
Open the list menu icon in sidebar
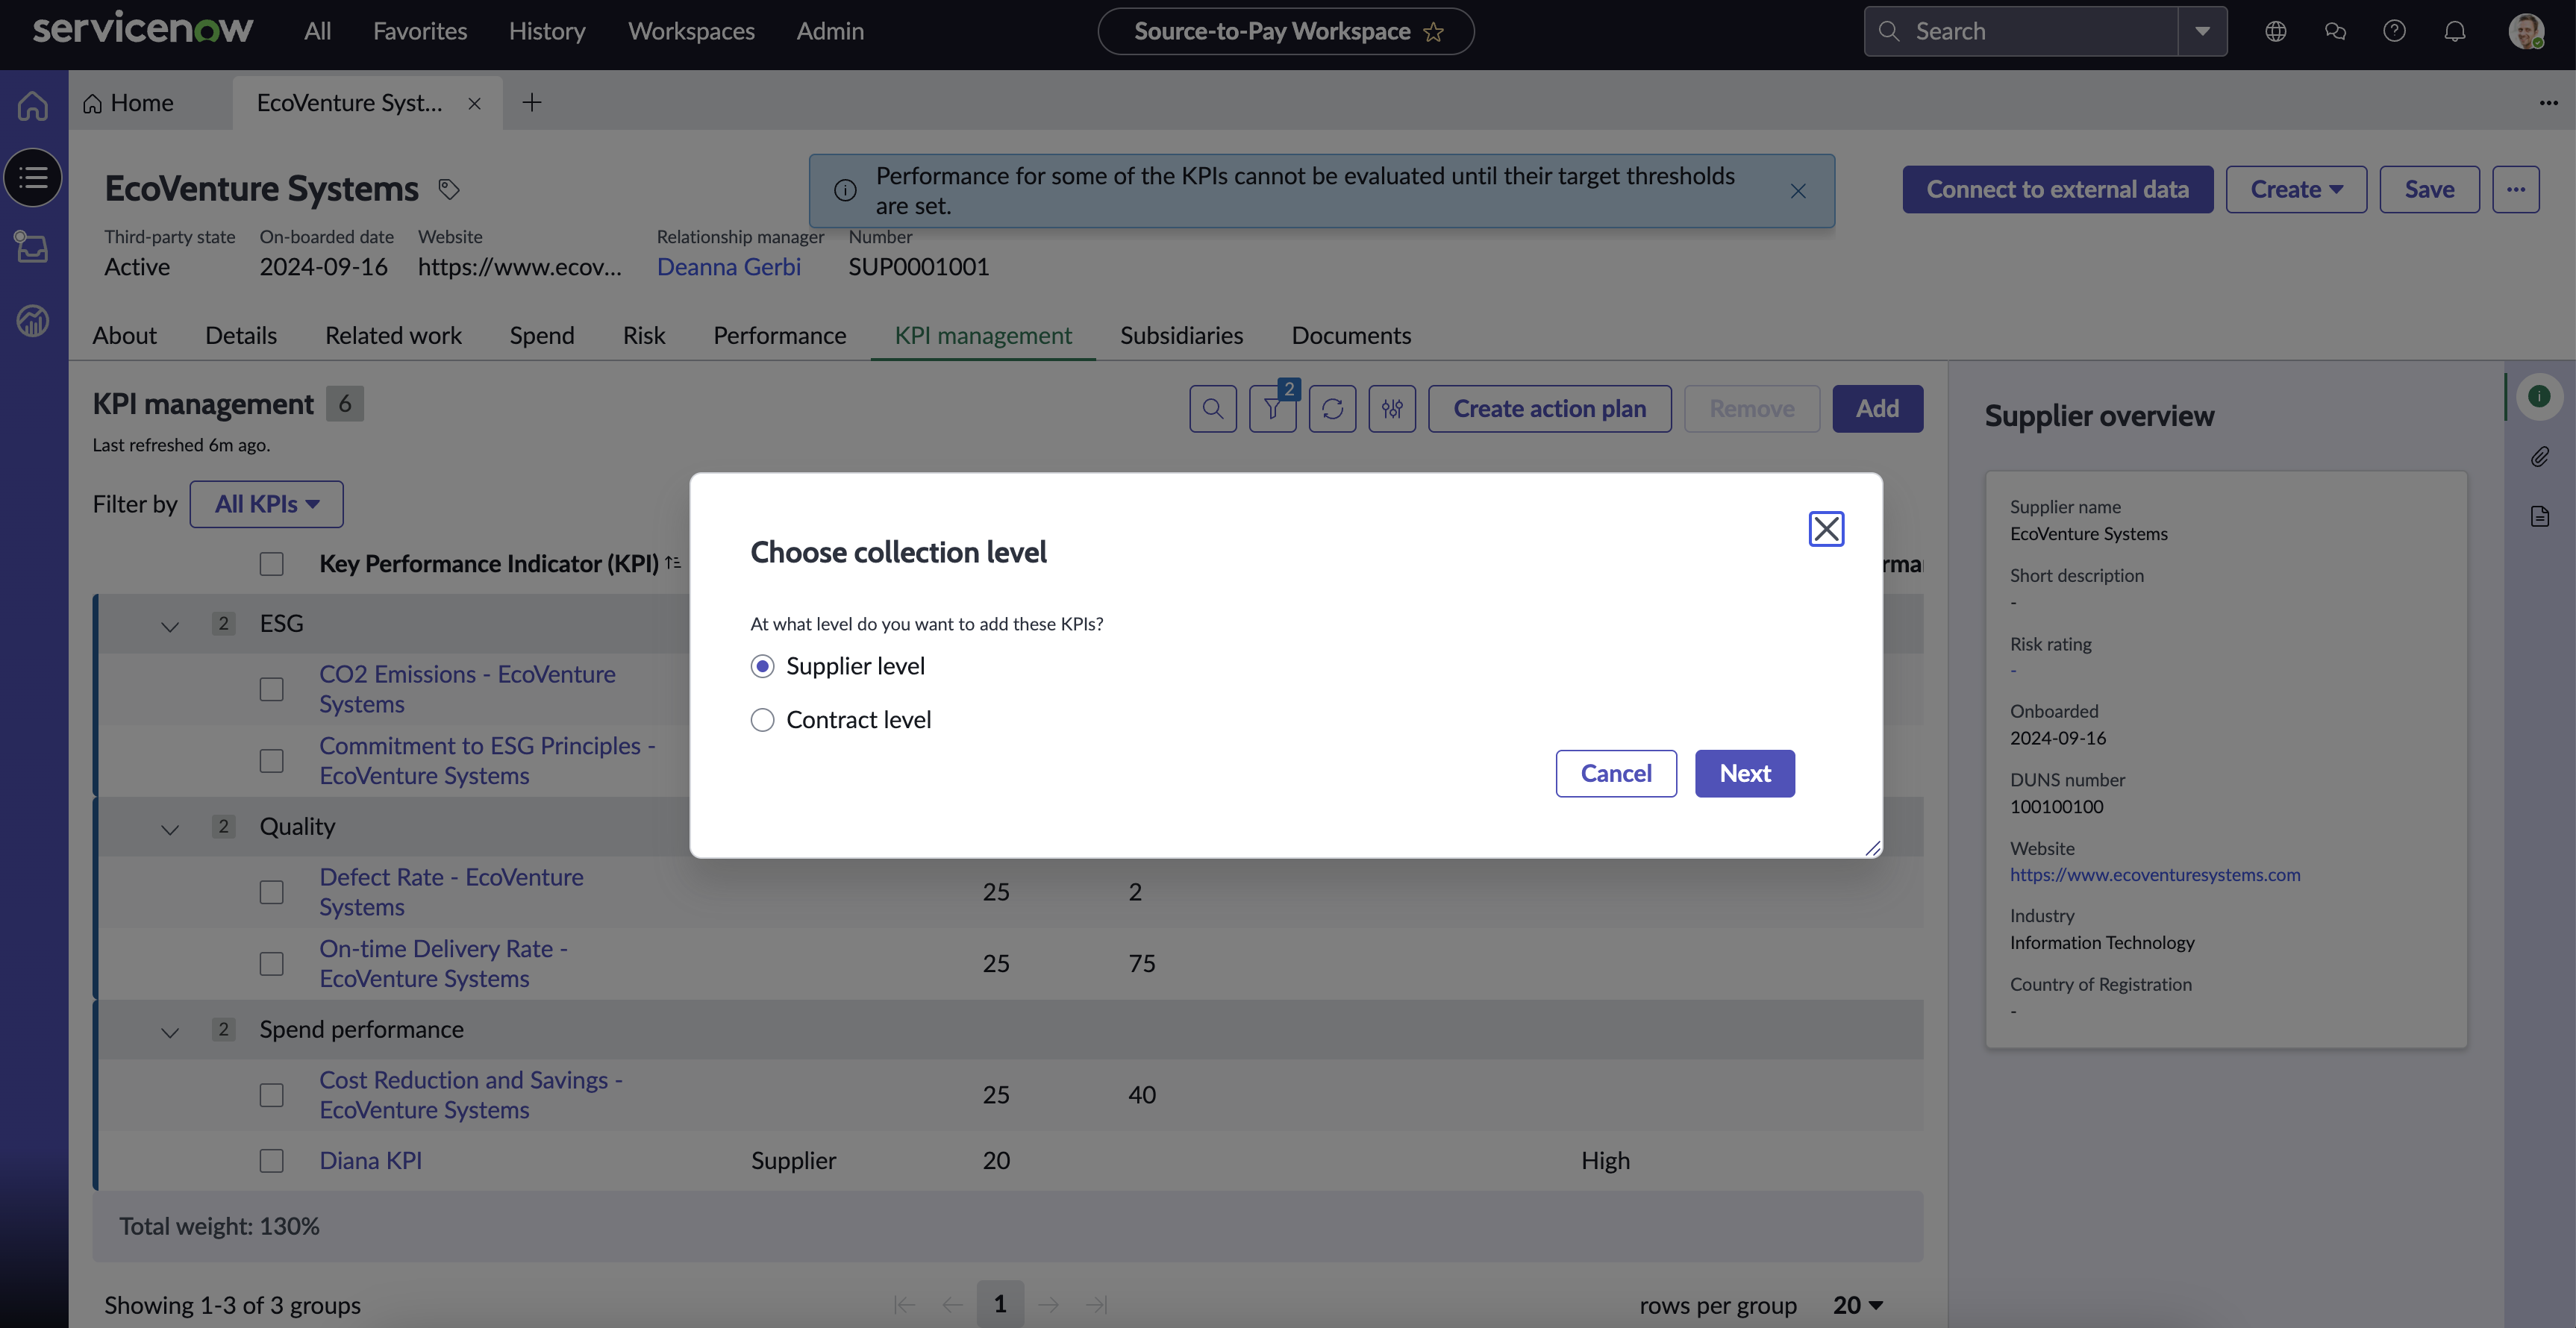(x=33, y=178)
